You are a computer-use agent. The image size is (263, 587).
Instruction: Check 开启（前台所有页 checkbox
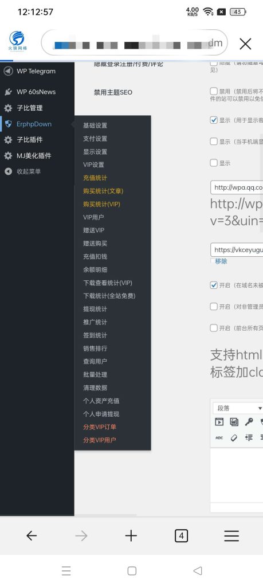point(214,328)
